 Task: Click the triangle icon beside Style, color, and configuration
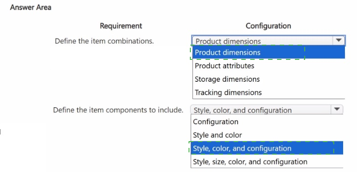click(x=337, y=109)
